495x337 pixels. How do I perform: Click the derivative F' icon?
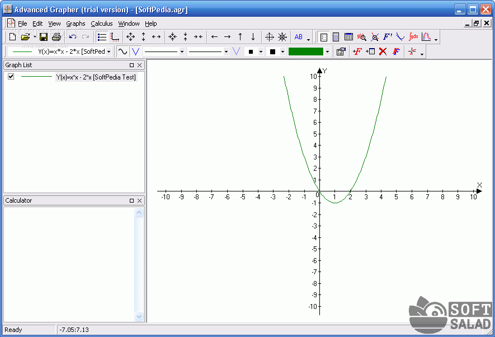click(388, 37)
